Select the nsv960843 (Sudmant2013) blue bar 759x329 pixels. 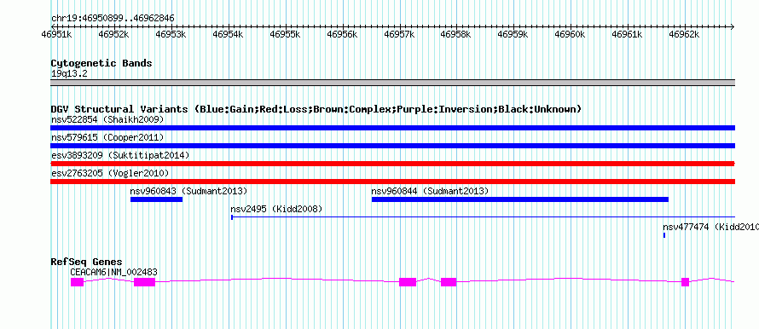click(156, 199)
